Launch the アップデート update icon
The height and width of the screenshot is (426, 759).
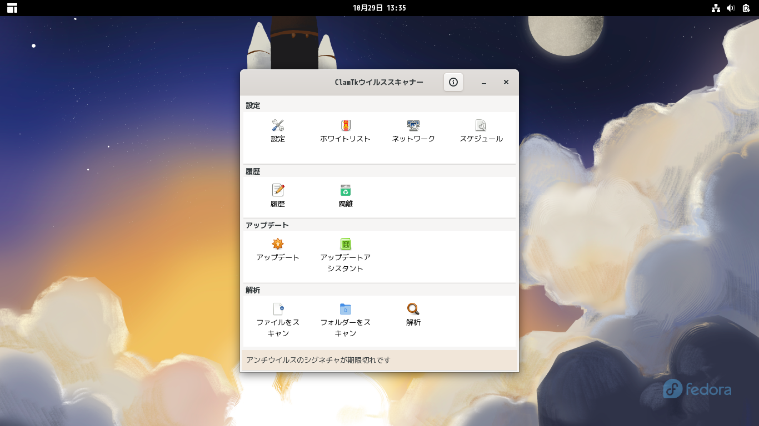278,244
